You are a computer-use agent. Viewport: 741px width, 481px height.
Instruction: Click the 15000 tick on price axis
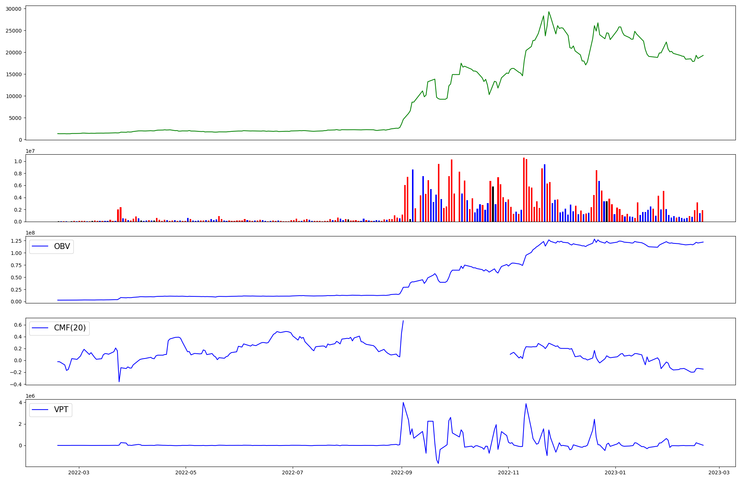[x=13, y=74]
